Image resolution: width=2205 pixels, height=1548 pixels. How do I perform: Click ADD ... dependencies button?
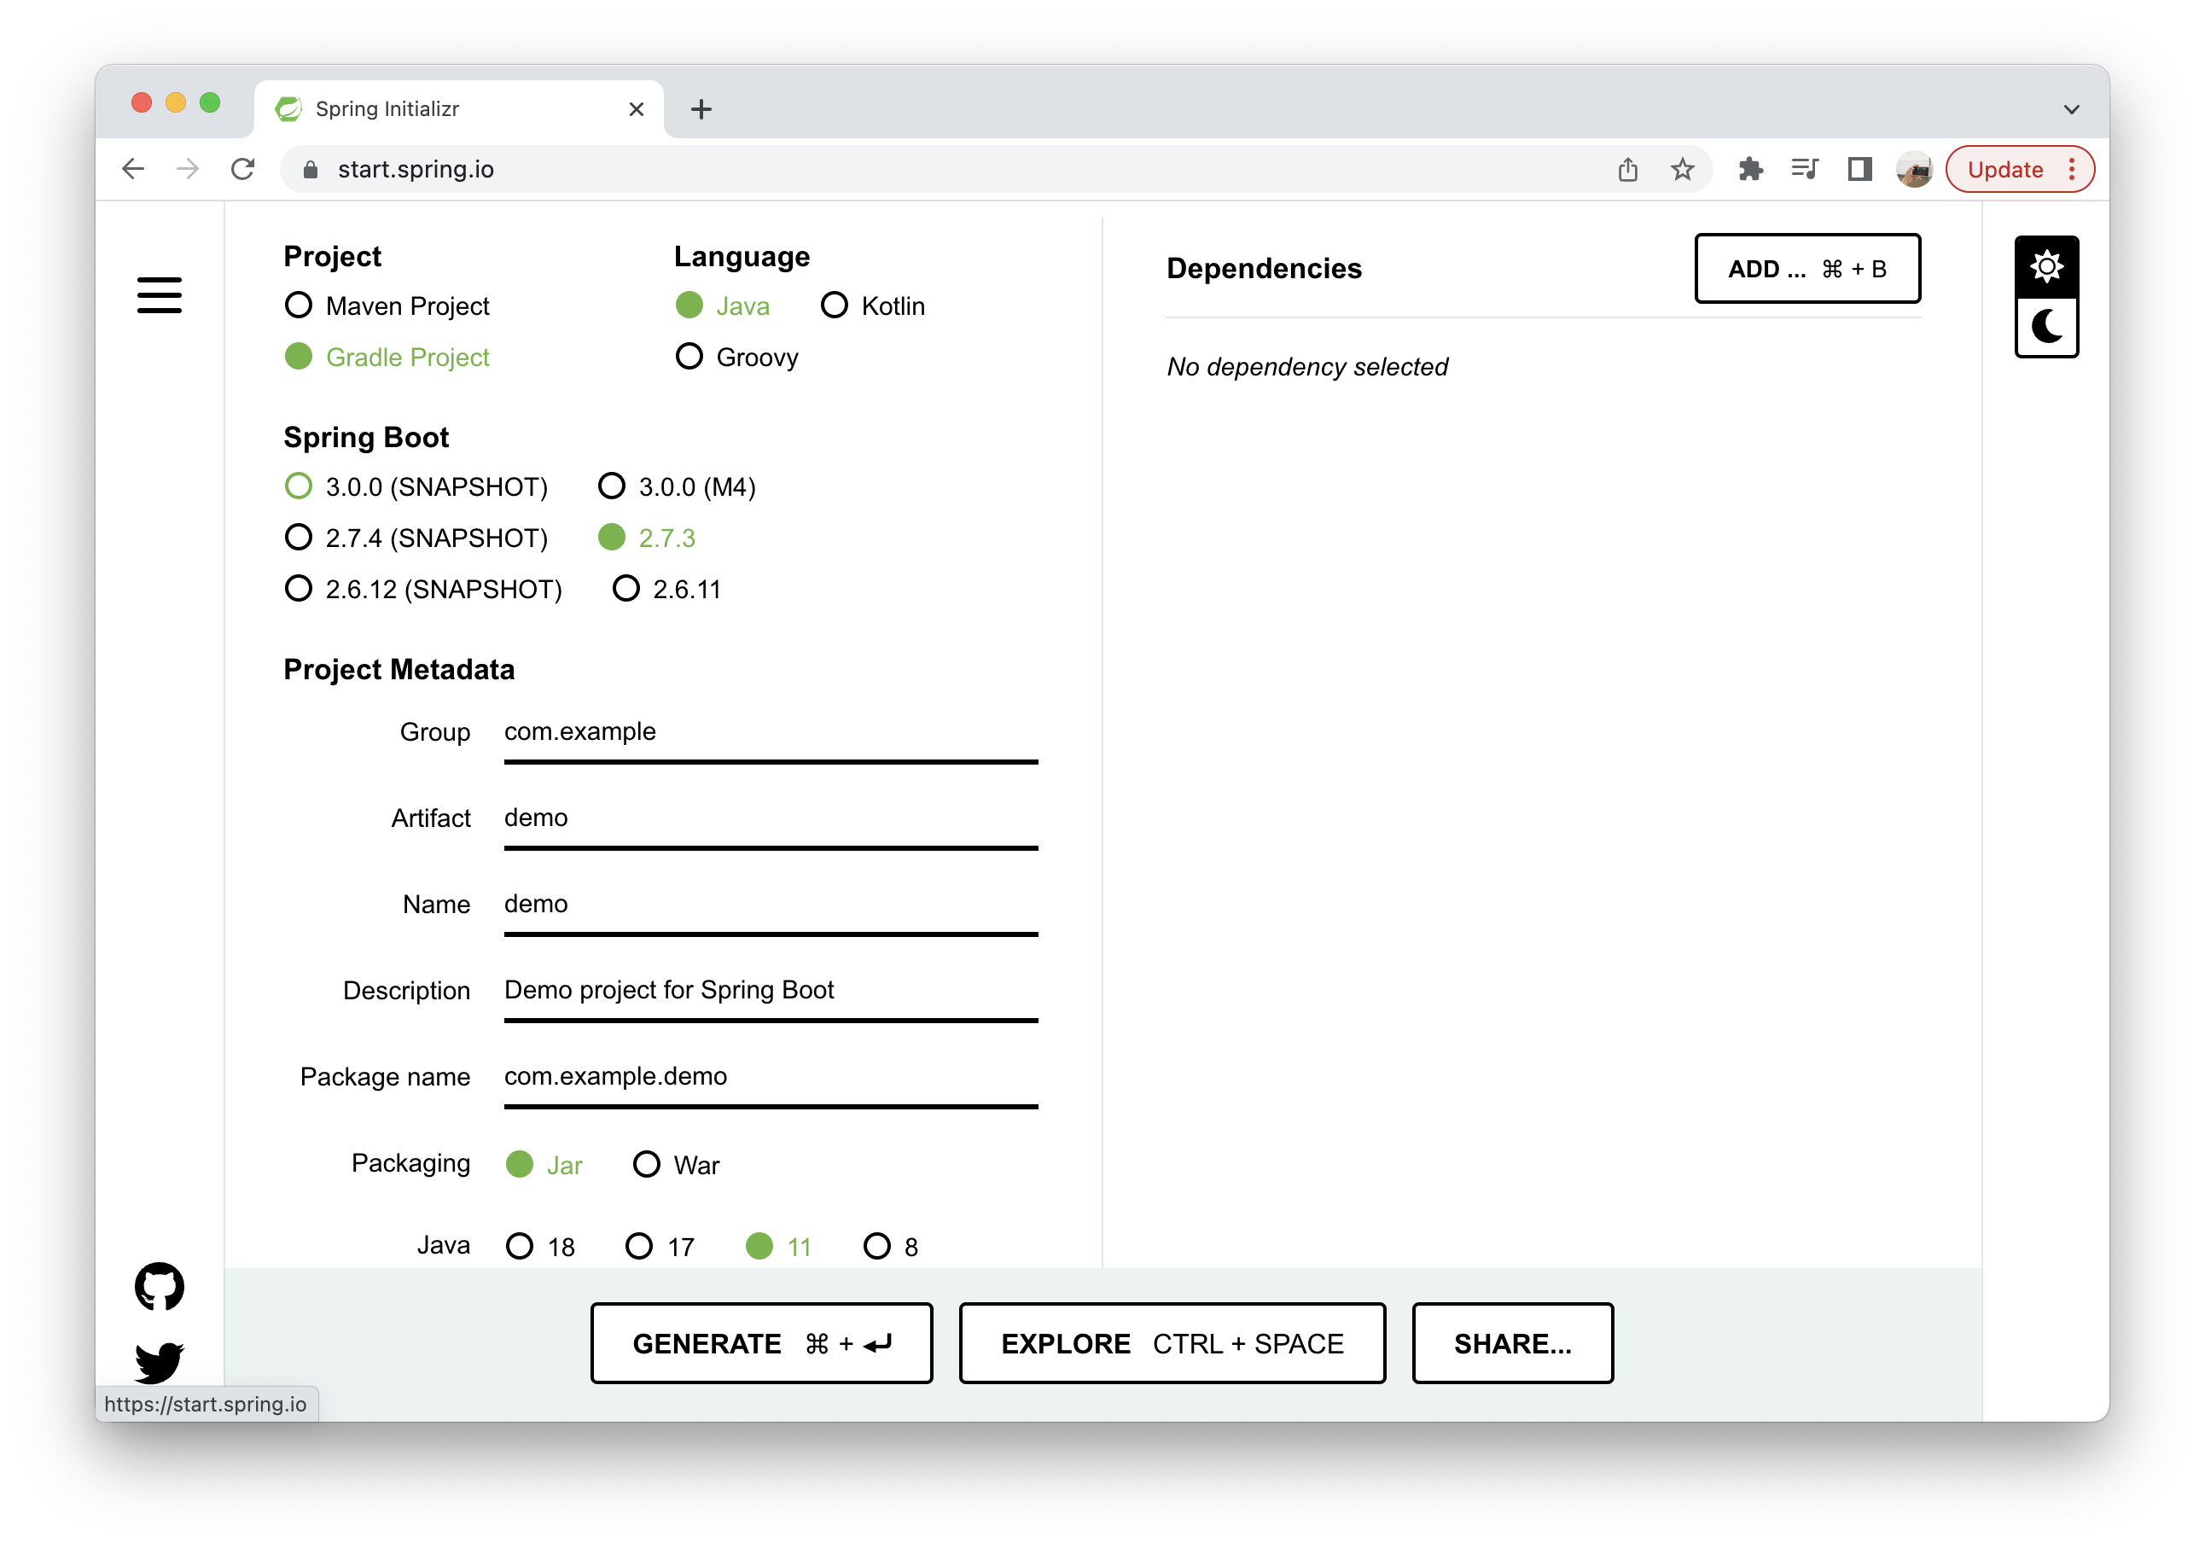coord(1807,269)
